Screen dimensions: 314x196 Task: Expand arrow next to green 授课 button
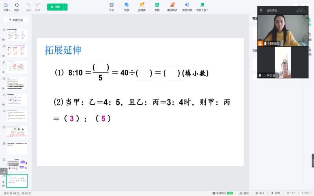(x=66, y=7)
